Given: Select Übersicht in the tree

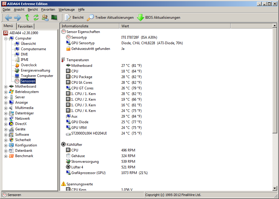Looking at the screenshot, I should coord(28,44).
